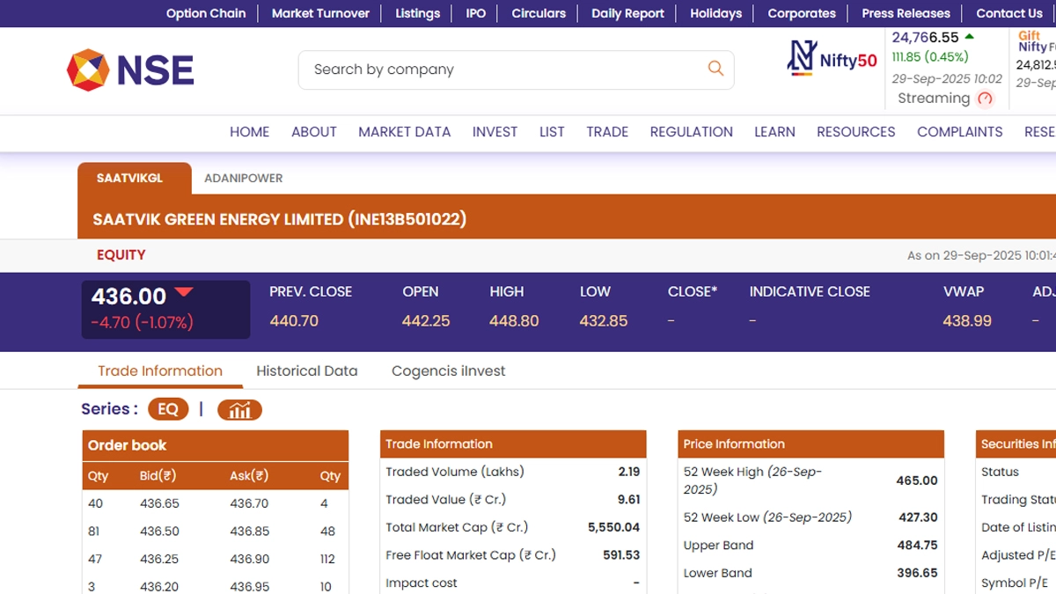This screenshot has height=594, width=1056.
Task: Click the red down arrow next to 436.00
Action: 184,293
